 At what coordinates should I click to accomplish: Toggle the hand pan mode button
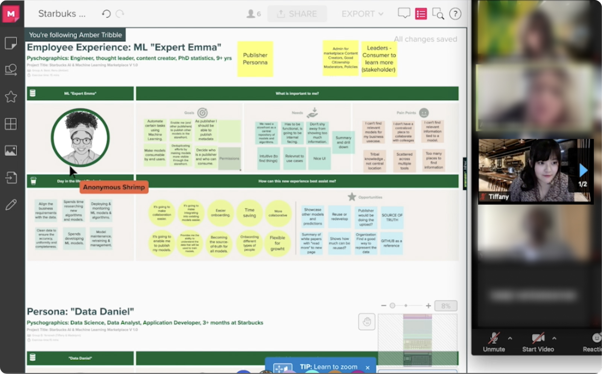(x=367, y=322)
